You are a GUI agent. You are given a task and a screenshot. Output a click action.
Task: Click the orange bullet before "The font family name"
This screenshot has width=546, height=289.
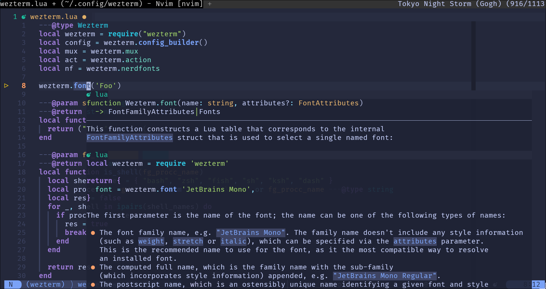pos(93,233)
